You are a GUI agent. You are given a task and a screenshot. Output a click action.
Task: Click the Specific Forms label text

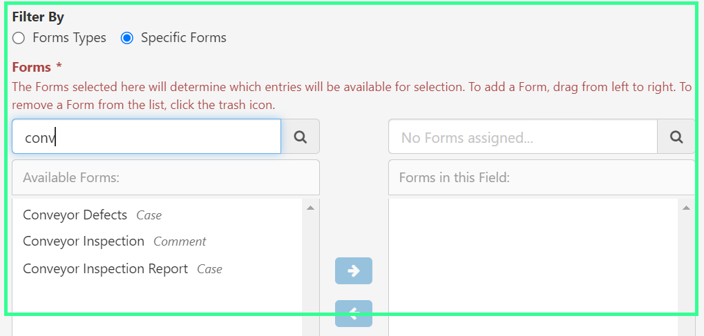pyautogui.click(x=183, y=38)
